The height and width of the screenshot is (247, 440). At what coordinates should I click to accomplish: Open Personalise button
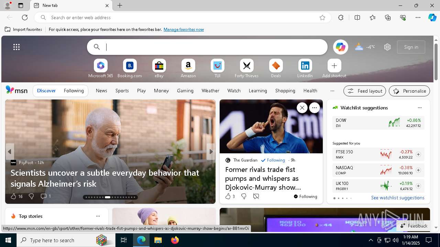409,91
